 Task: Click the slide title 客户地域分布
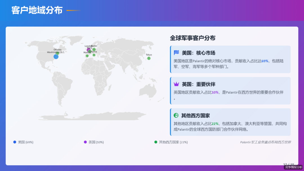37,10
